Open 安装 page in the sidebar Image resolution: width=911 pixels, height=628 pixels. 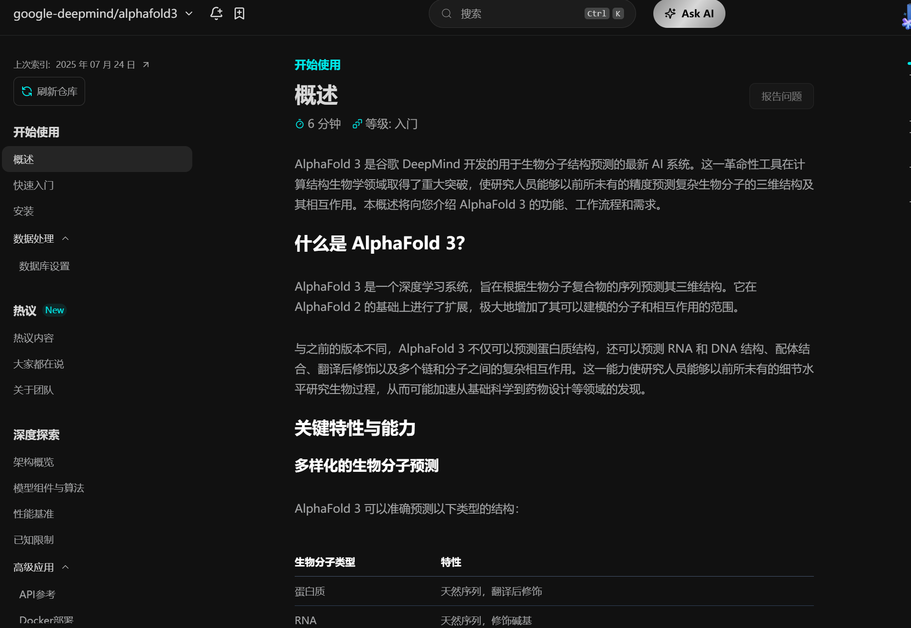(24, 211)
